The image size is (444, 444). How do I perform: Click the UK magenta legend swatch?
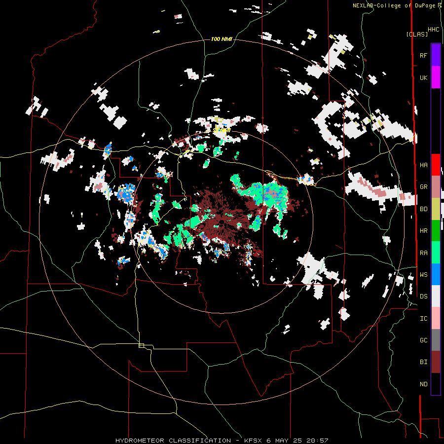point(436,77)
